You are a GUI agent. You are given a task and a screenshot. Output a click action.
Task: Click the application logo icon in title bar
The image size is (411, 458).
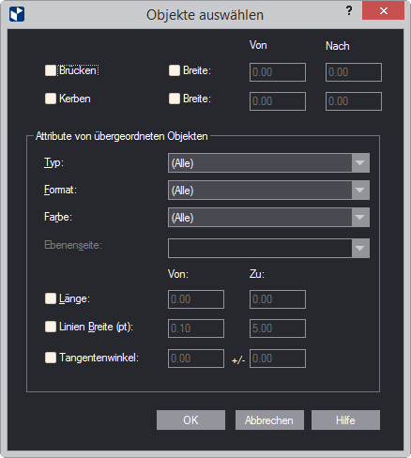point(17,14)
